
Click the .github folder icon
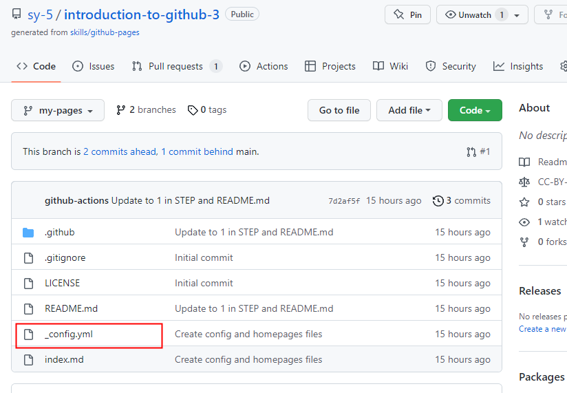28,233
